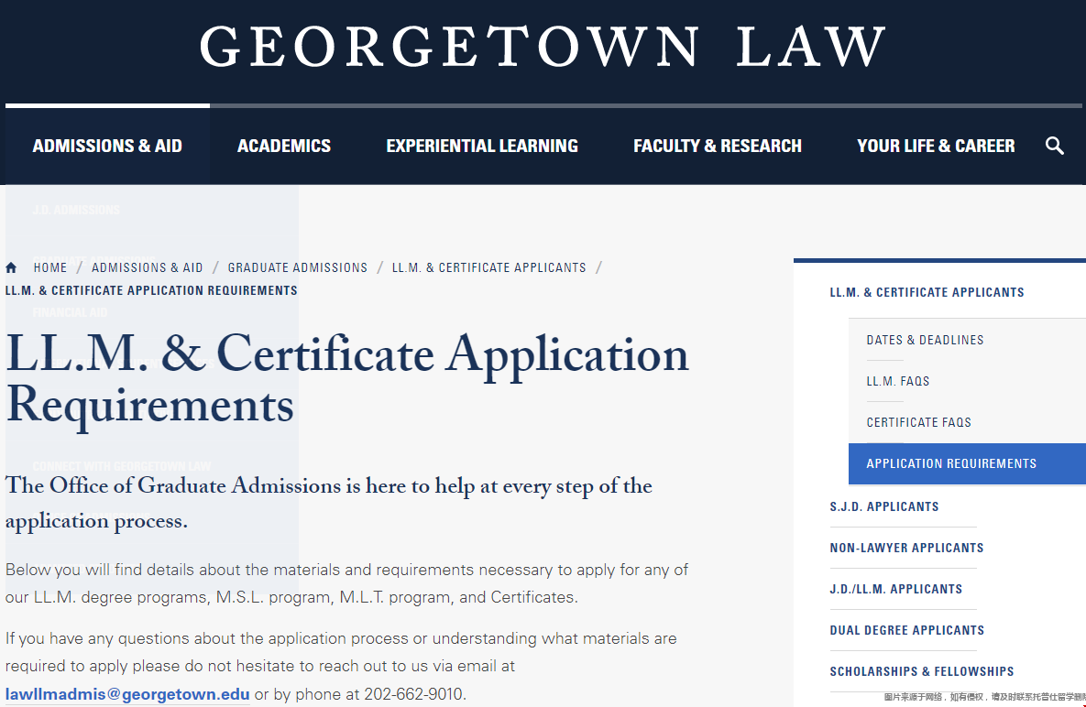Click the lawllmadmis@georgetown.edu email link
Viewport: 1086px width, 707px height.
click(x=127, y=694)
